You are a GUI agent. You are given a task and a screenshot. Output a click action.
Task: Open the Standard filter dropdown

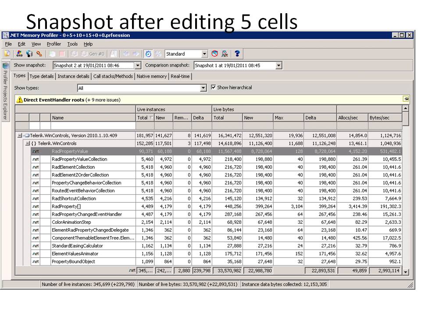pyautogui.click(x=204, y=54)
